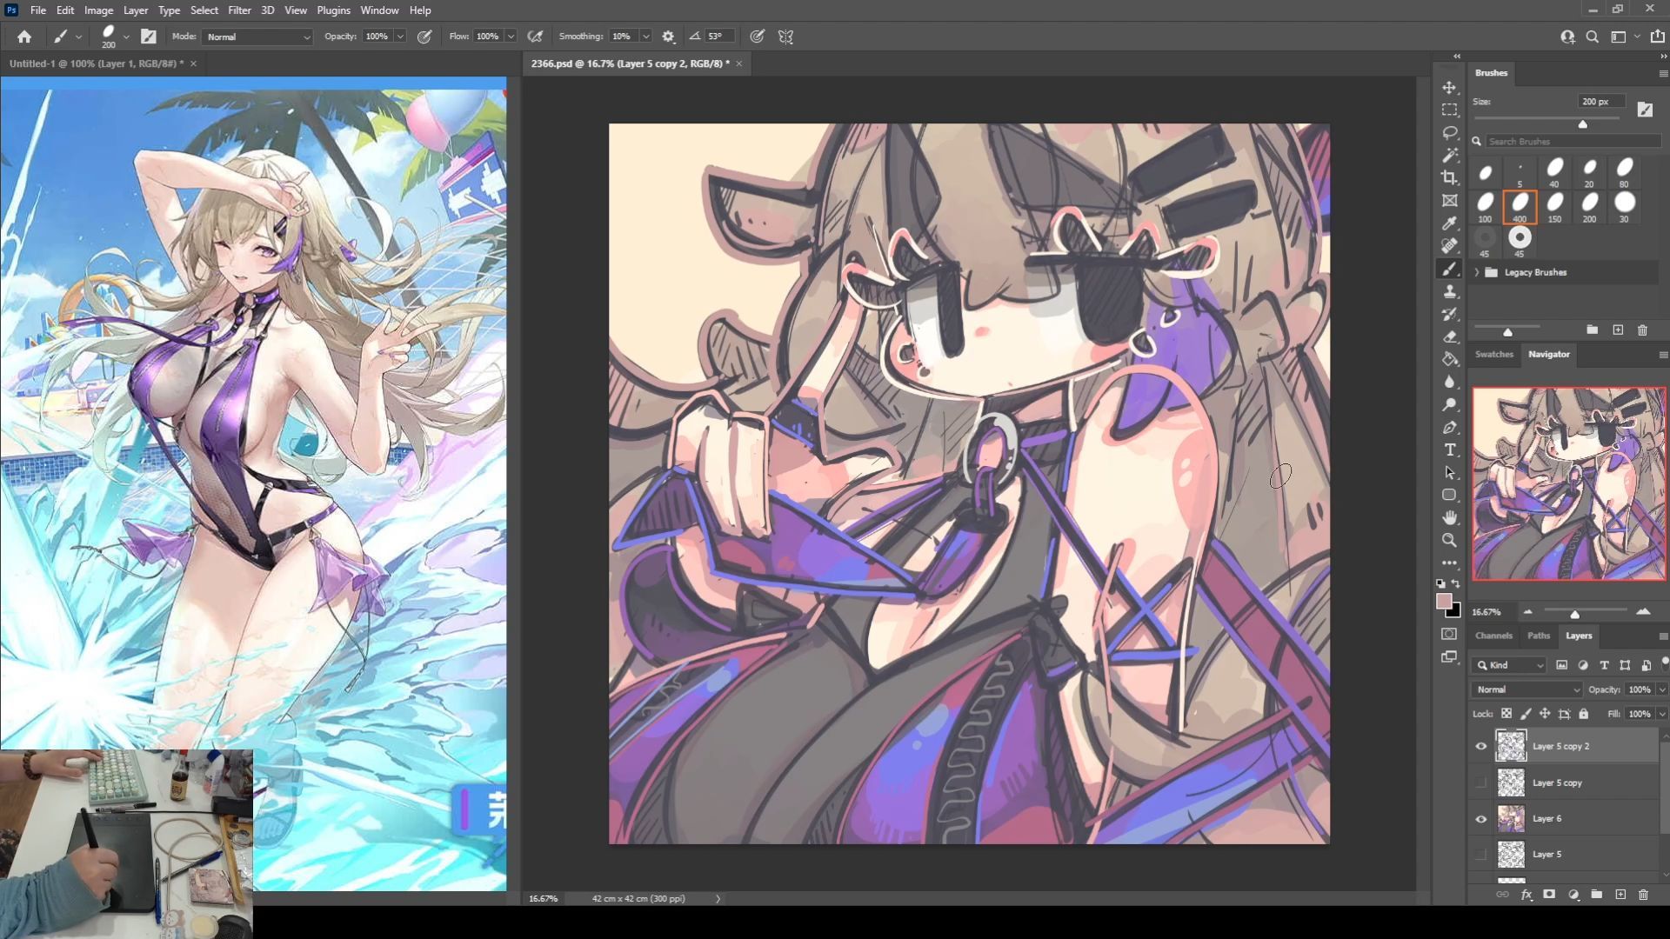Screen dimensions: 1670x939
Task: Reset to default foreground and background colors
Action: coord(1440,583)
